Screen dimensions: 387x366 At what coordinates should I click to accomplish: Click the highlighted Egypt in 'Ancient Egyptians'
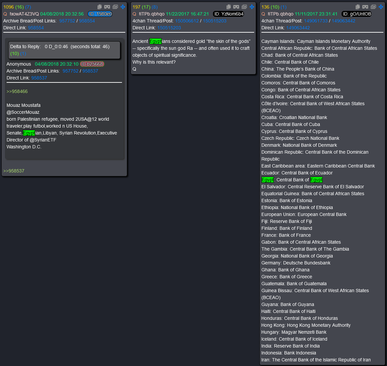click(x=156, y=42)
